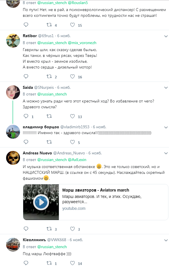169x267 pixels.
Task: Reply to Ratibor's tweet
Action: pos(26,76)
